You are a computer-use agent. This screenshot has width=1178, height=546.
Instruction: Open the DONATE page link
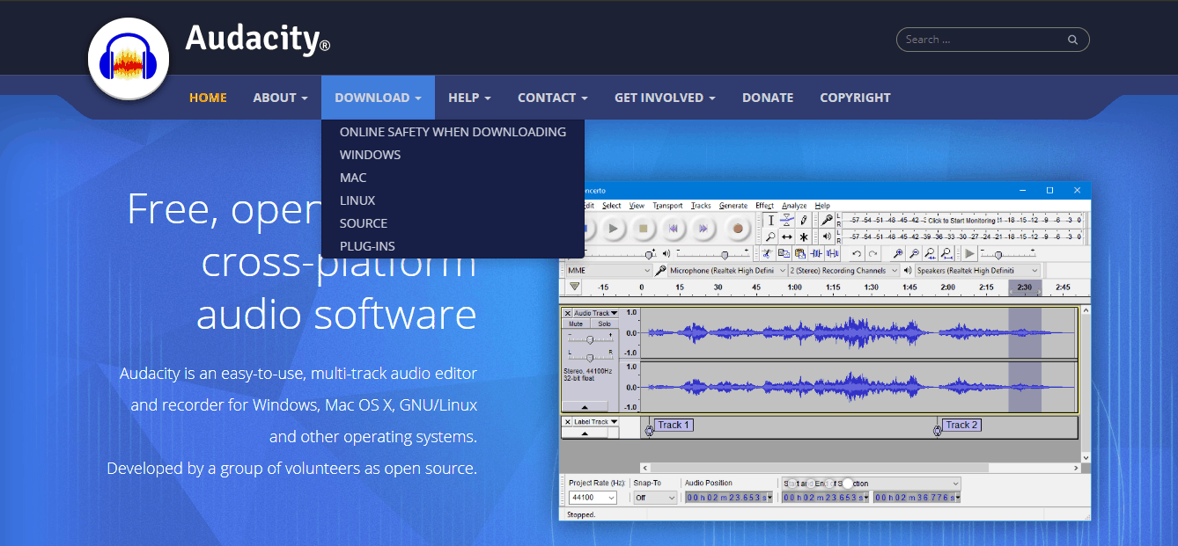click(x=768, y=98)
